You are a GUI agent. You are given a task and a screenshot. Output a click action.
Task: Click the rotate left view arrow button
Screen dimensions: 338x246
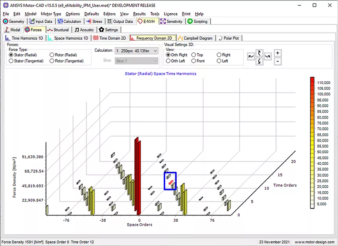[x=251, y=57]
